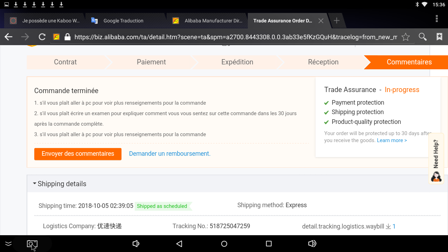The image size is (448, 252).
Task: Open a new tab with plus button
Action: click(x=336, y=21)
